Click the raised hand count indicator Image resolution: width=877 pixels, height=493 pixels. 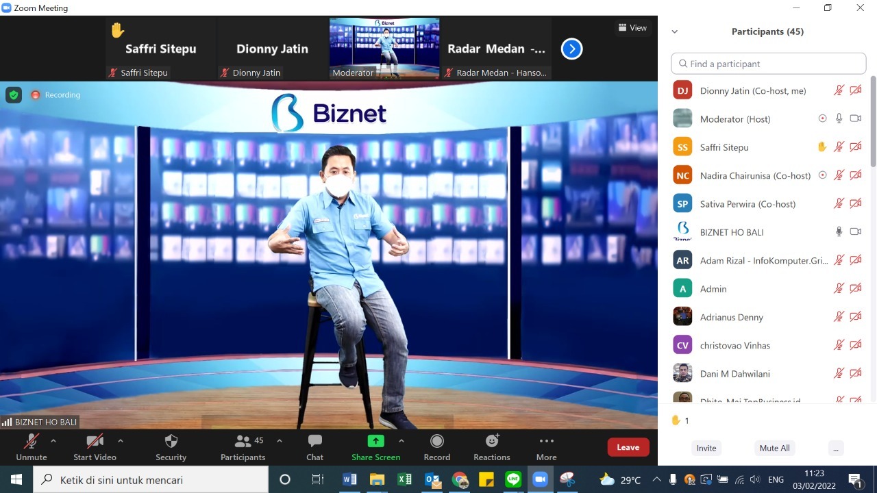click(680, 420)
